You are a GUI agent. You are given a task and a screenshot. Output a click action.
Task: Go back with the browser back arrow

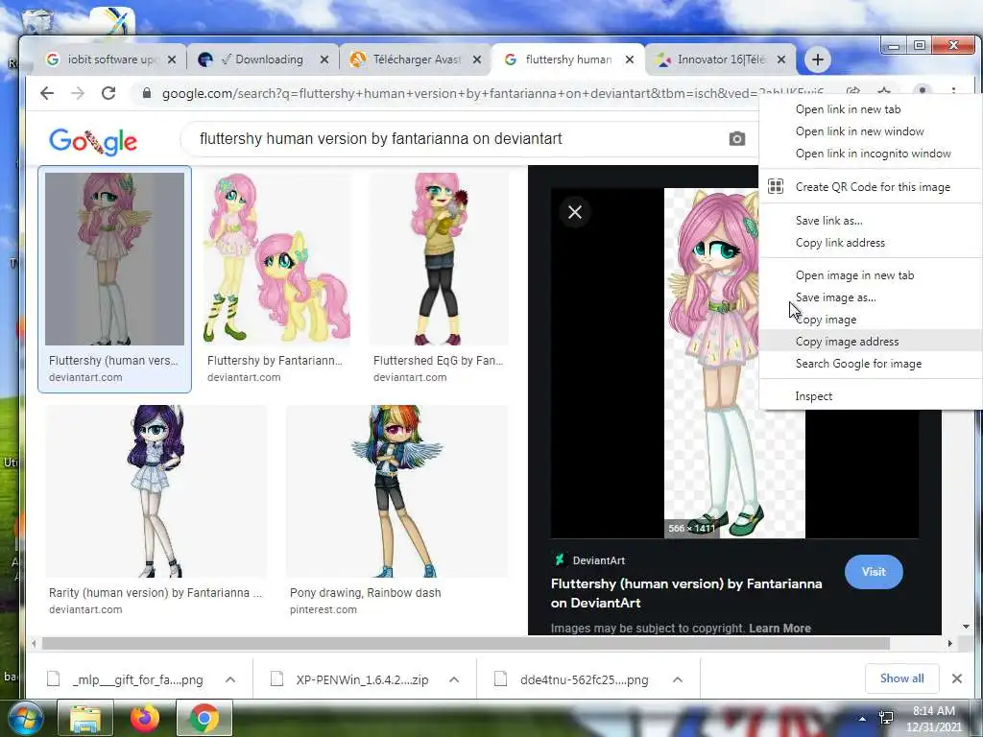(47, 93)
